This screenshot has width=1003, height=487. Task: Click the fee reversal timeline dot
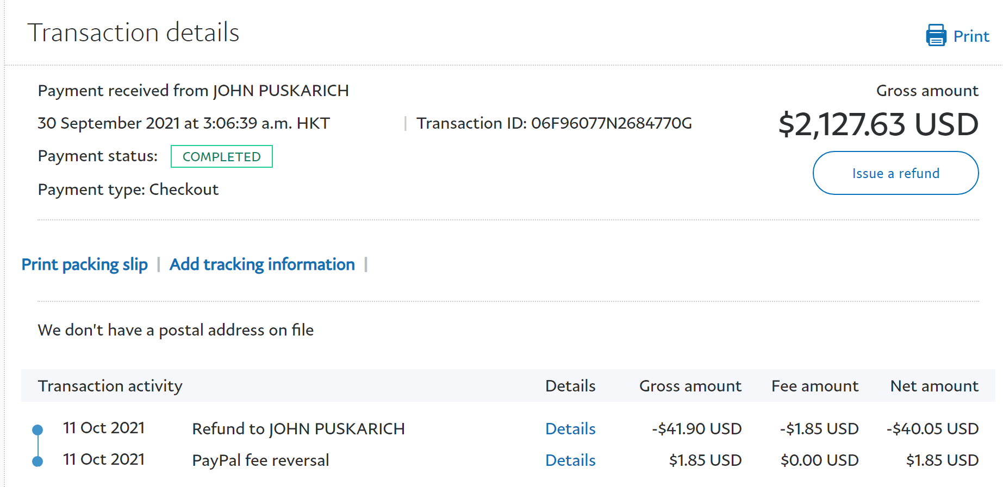pos(38,461)
